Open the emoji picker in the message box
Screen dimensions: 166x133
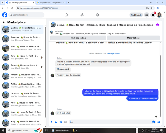pyautogui.click(x=154, y=122)
